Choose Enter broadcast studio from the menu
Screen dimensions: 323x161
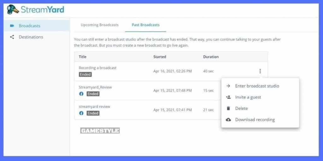(x=257, y=86)
